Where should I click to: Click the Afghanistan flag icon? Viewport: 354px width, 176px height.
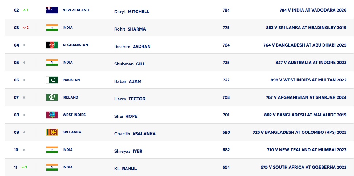tap(52, 45)
